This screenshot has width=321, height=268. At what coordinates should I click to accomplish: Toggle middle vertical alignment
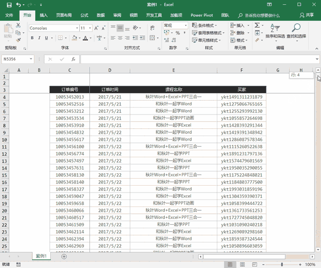pyautogui.click(x=120, y=28)
